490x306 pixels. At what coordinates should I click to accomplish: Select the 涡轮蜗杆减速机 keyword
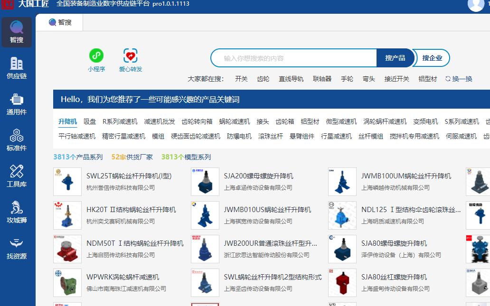[x=385, y=121]
